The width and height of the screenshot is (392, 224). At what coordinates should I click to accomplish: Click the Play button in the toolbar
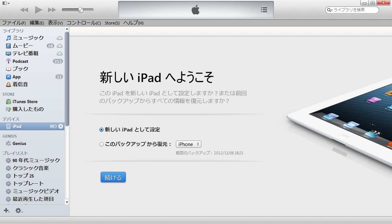(x=38, y=10)
